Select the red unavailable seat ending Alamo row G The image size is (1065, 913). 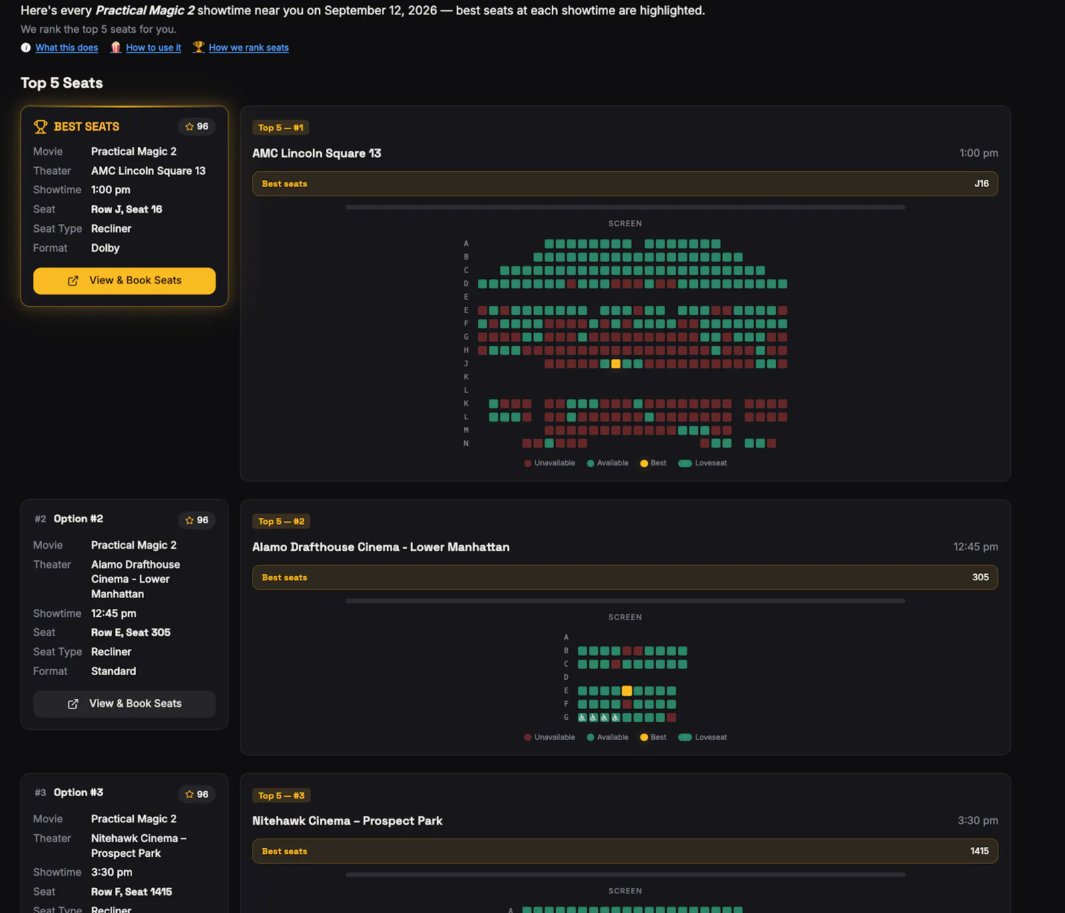tap(672, 717)
